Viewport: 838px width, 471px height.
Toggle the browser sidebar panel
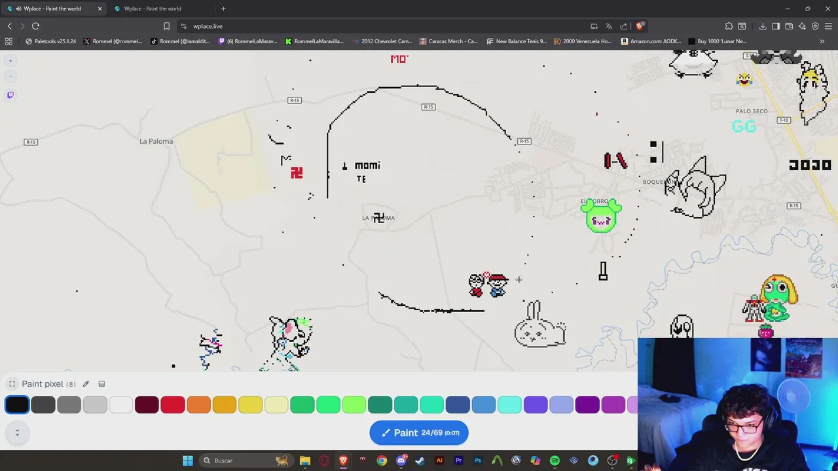point(776,26)
